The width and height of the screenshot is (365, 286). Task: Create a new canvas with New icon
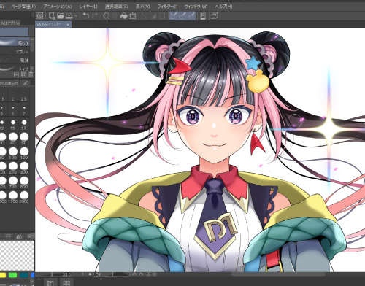(x=52, y=16)
